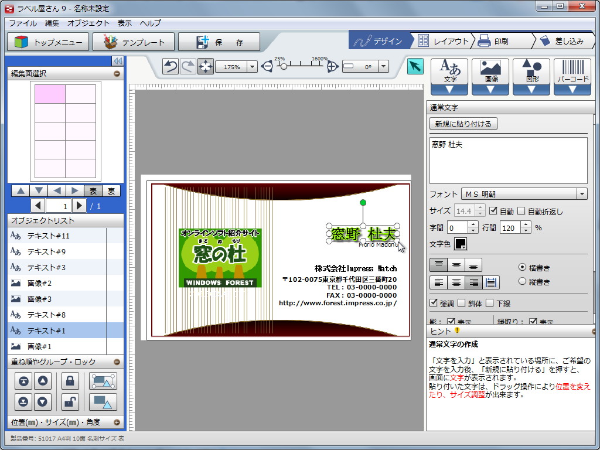Collapse 重ね順やグループ・ロック panel
600x450 pixels.
(x=117, y=362)
